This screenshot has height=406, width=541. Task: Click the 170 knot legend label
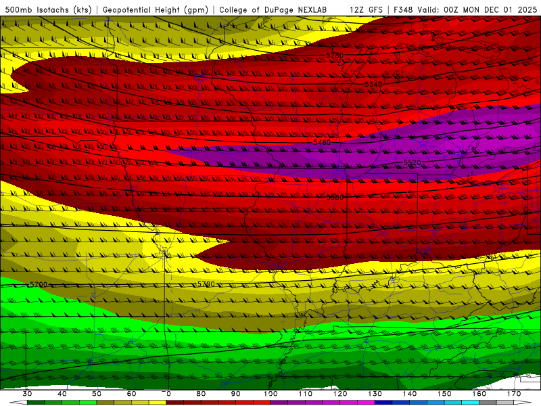tap(514, 394)
